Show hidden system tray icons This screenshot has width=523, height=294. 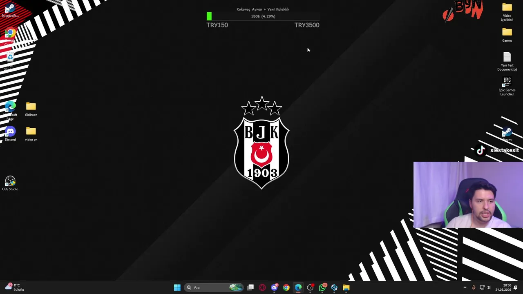465,287
